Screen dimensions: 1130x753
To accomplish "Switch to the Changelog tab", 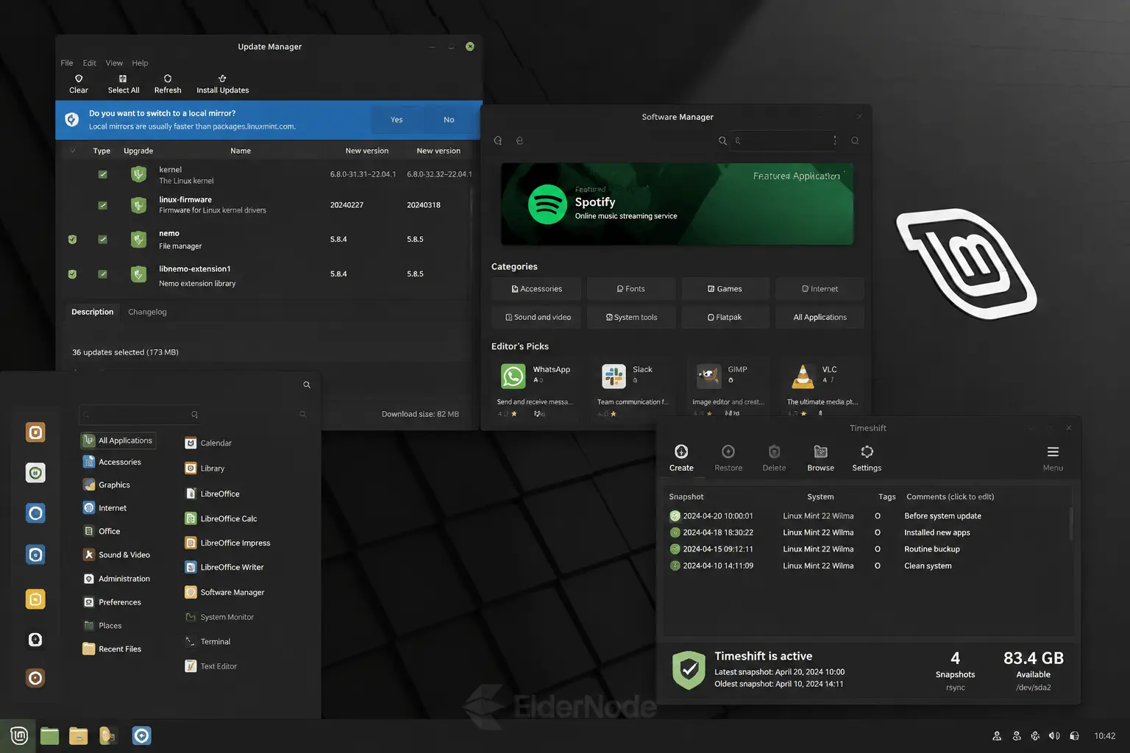I will point(147,312).
